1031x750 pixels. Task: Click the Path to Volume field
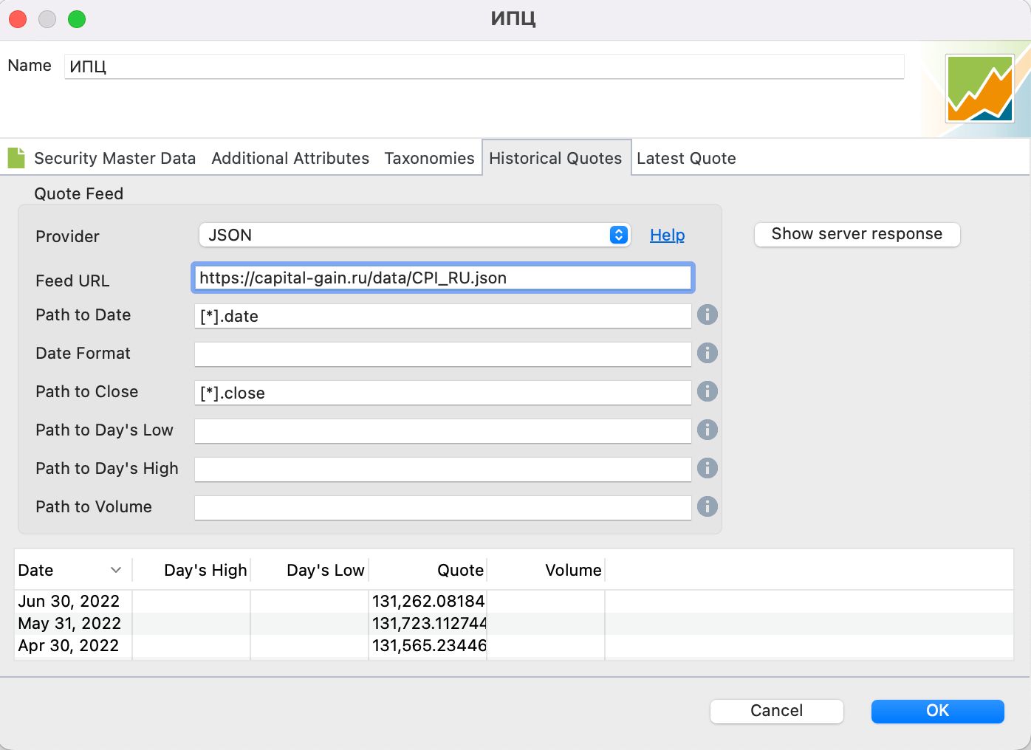(x=442, y=509)
